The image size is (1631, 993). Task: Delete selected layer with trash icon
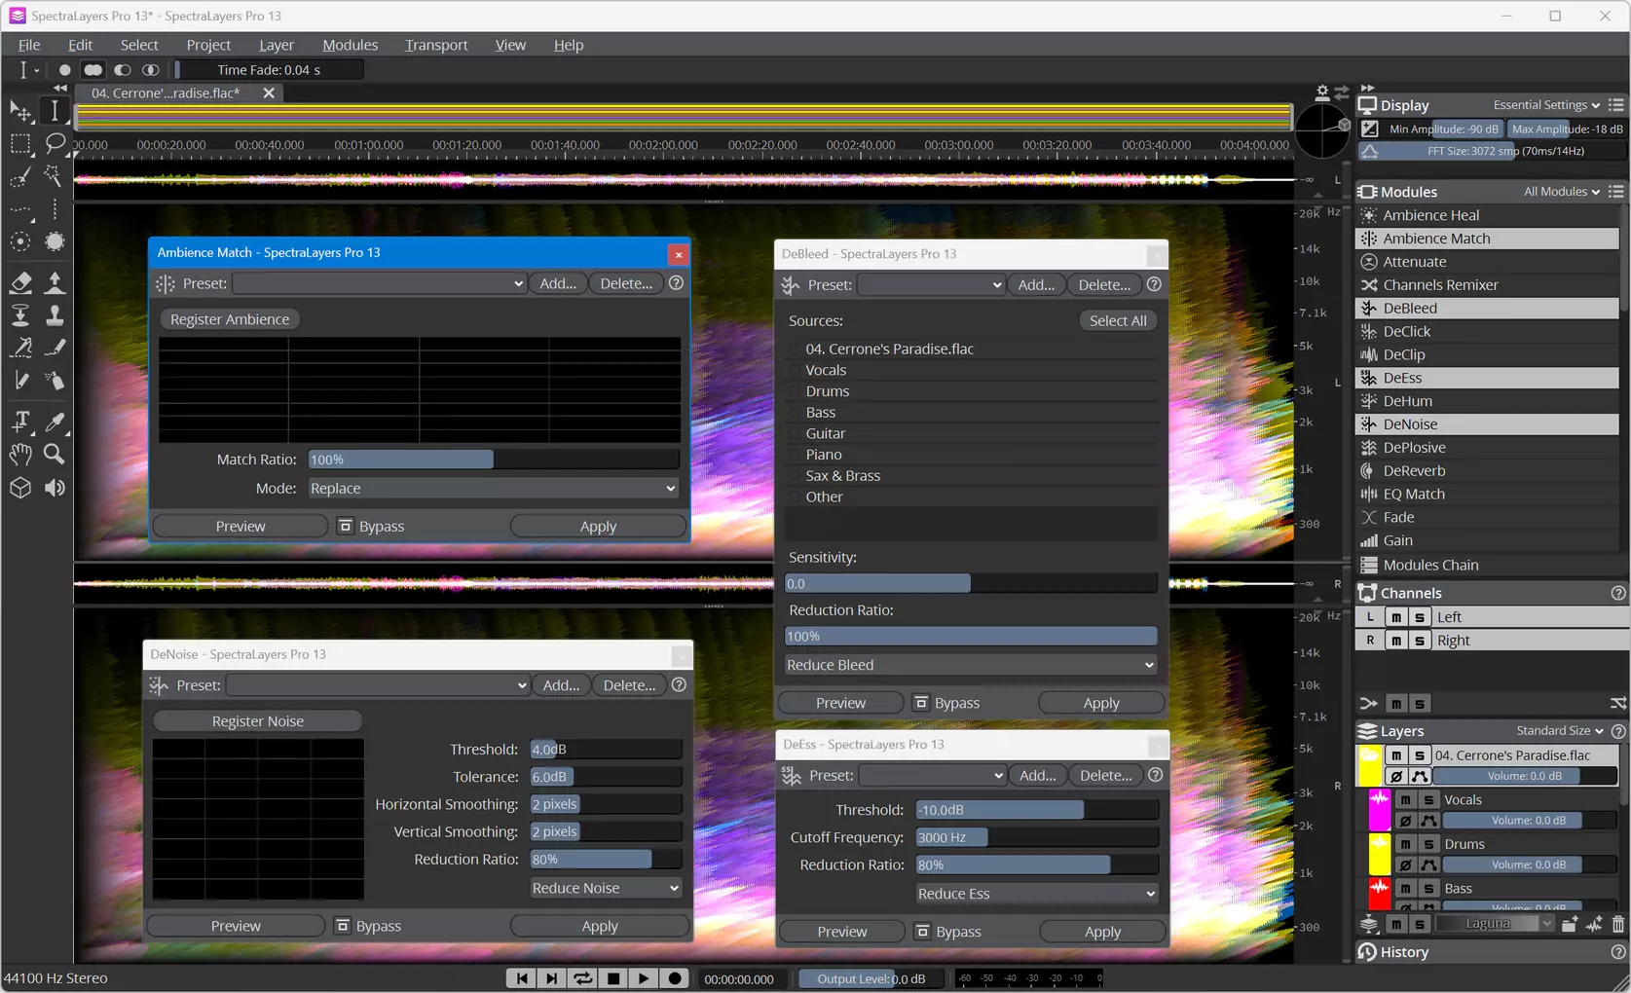coord(1618,924)
